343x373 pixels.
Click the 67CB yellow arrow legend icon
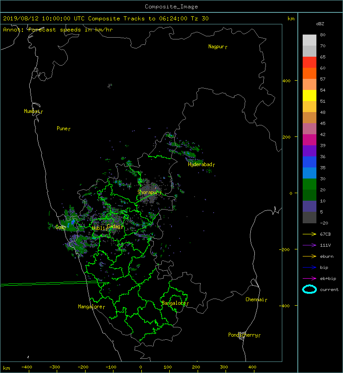309,234
